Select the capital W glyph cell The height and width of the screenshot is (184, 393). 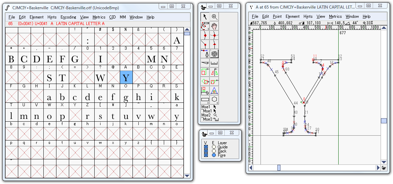tap(100, 77)
